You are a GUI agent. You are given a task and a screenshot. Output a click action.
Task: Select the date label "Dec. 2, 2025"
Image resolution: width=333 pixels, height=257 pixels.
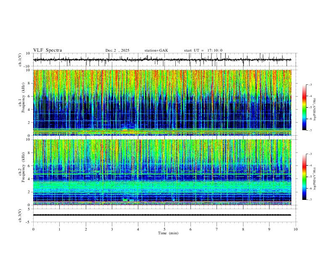[117, 50]
